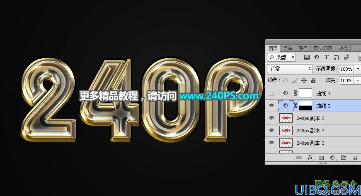Select layer name 曲线 2
The width and height of the screenshot is (361, 196).
pyautogui.click(x=323, y=106)
